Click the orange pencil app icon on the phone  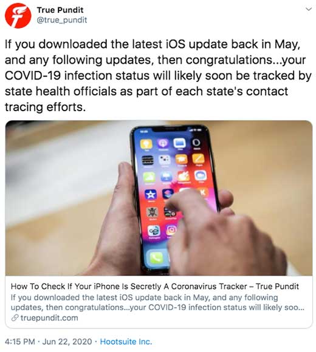[x=198, y=159]
